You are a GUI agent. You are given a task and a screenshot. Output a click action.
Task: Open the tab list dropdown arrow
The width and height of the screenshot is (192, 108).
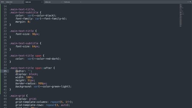click(x=190, y=2)
